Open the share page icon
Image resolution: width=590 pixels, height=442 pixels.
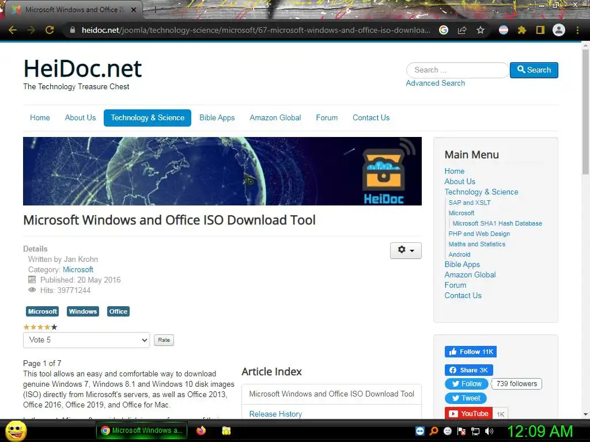click(x=462, y=30)
